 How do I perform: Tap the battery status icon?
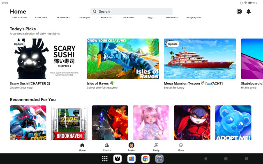250,3
